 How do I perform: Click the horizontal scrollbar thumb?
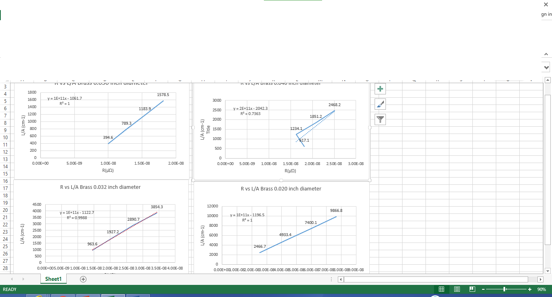(436, 279)
